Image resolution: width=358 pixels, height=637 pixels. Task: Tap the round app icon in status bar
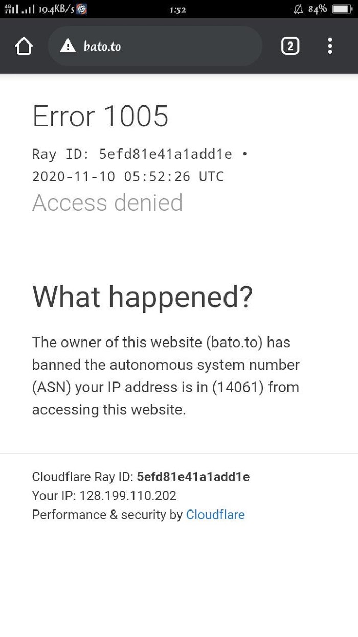click(x=81, y=9)
